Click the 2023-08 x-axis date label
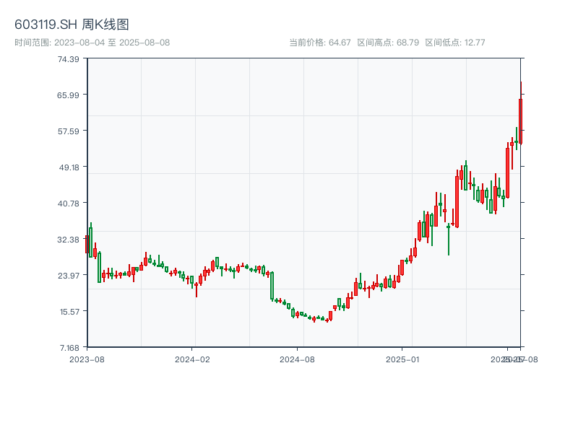The image size is (578, 433). 87,359
